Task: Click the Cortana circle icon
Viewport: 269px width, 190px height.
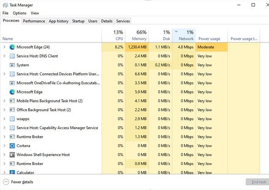Action: [x=12, y=146]
